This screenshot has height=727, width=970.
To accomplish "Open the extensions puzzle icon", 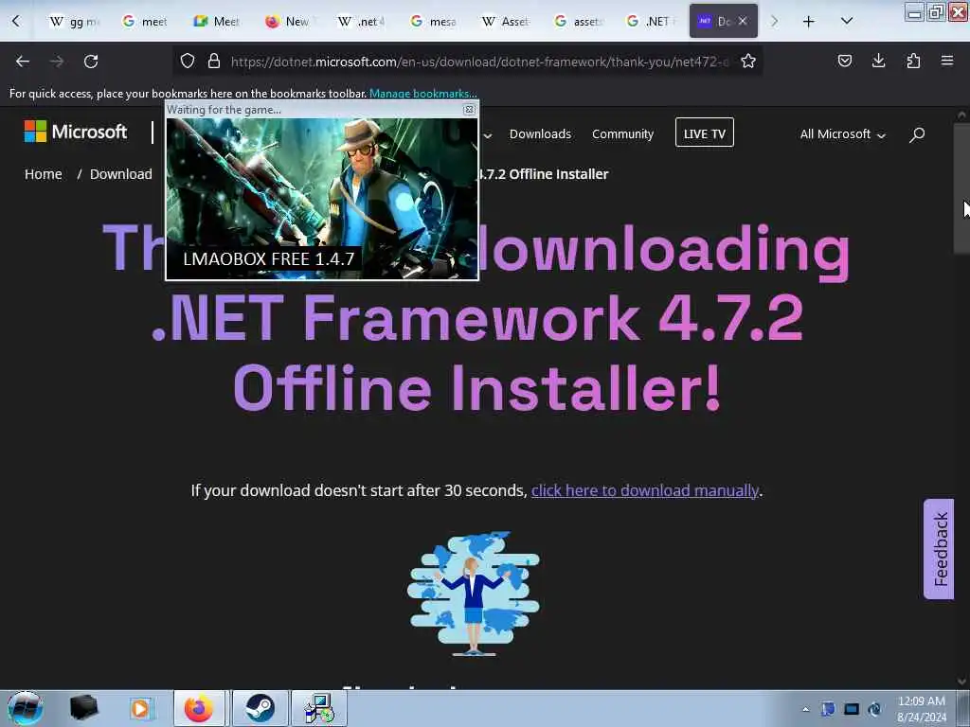I will coord(913,61).
